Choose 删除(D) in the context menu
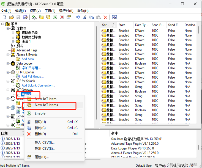 click(54, 134)
